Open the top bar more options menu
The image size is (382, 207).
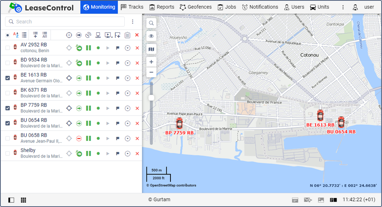coord(343,7)
